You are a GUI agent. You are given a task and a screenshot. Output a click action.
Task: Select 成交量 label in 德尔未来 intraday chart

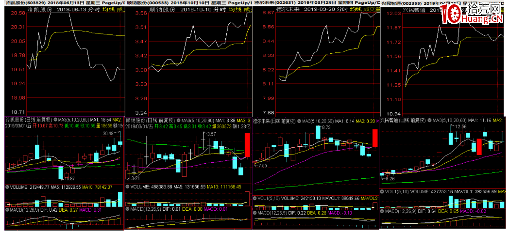pyautogui.click(x=371, y=10)
